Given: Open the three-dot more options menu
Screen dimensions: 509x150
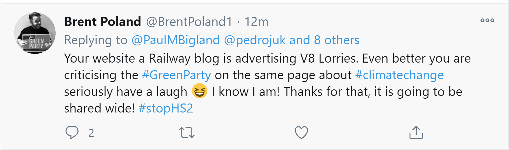Looking at the screenshot, I should pos(487,20).
